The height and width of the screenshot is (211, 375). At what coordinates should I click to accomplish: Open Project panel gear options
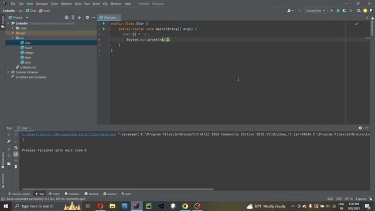[x=87, y=18]
